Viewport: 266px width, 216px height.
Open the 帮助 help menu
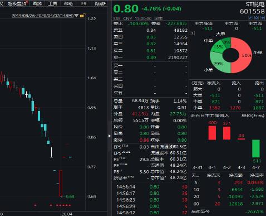[x=68, y=3]
